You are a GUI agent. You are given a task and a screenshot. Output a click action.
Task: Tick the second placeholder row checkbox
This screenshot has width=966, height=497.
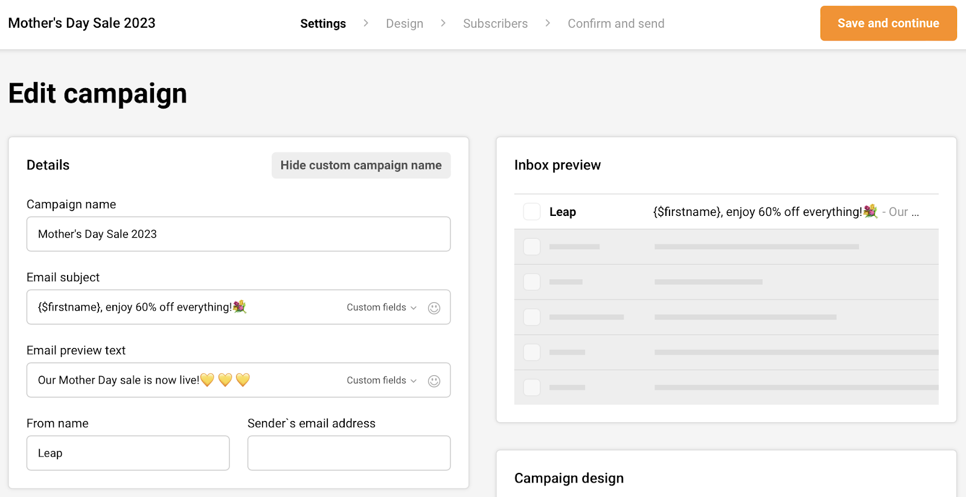pyautogui.click(x=531, y=282)
